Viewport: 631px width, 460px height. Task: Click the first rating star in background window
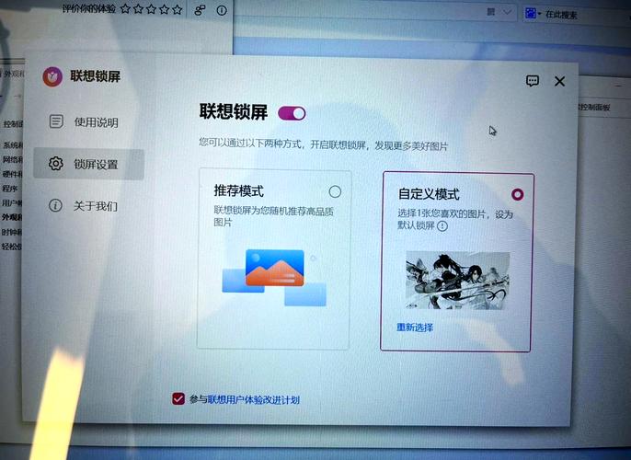125,8
